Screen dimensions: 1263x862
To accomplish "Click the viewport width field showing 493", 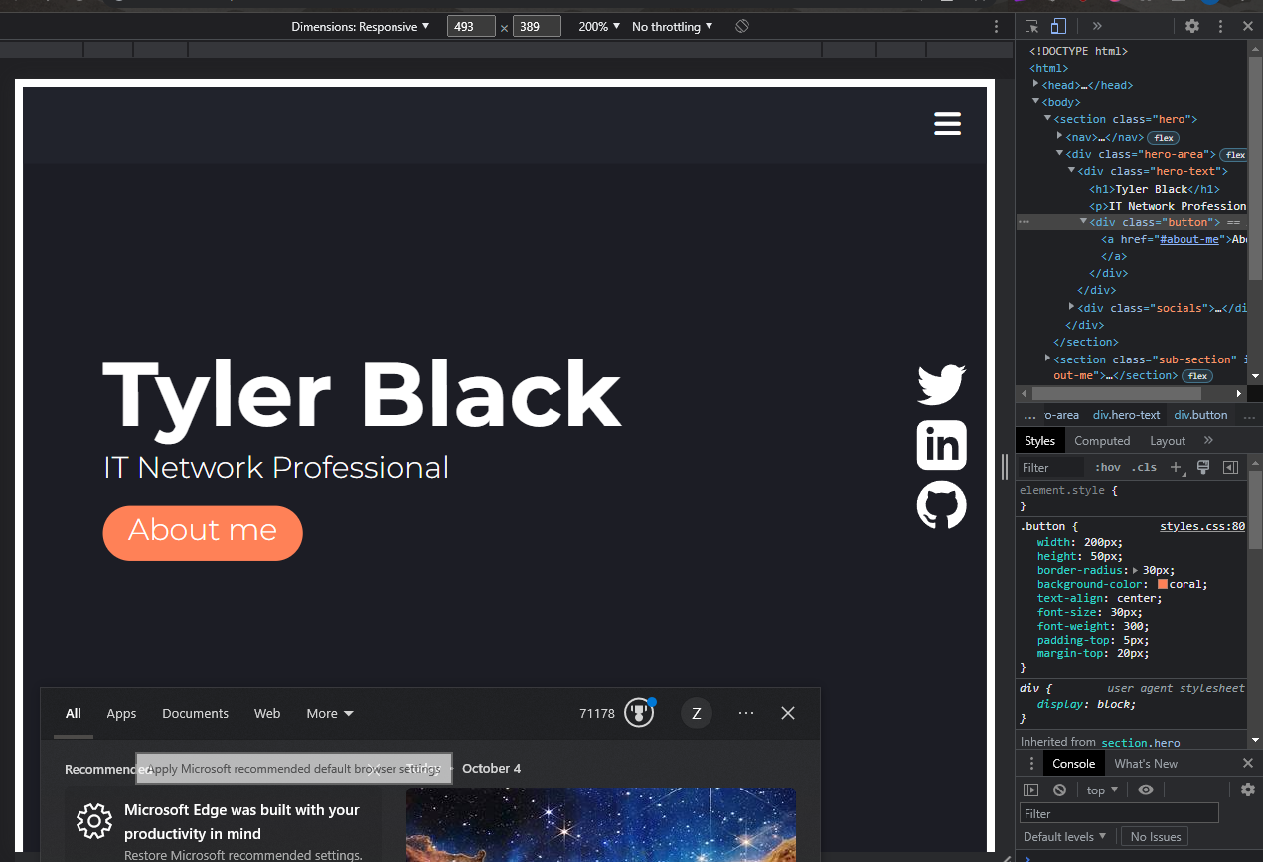I will click(x=471, y=26).
